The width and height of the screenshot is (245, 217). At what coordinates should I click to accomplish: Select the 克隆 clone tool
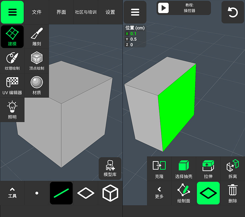pos(159,169)
